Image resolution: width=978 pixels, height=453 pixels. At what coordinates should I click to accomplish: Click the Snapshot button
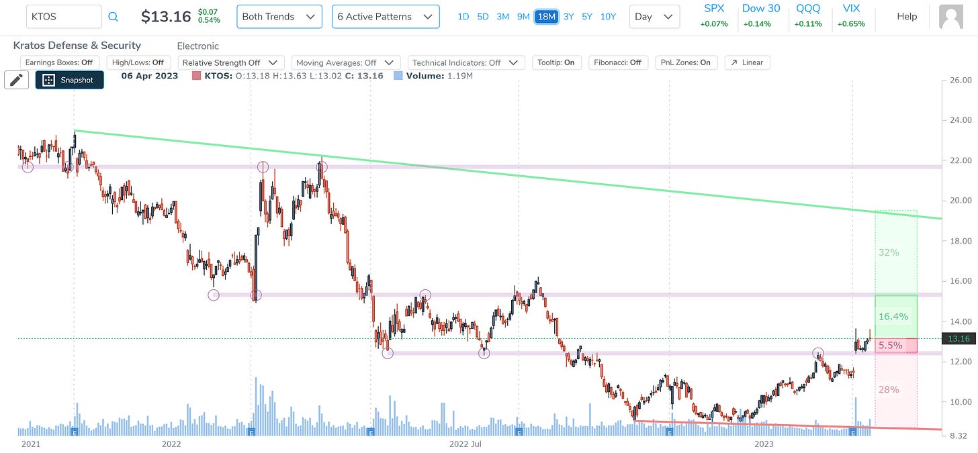coord(70,80)
